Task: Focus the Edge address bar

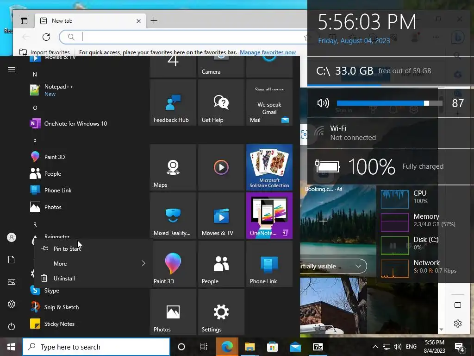Action: 187,37
